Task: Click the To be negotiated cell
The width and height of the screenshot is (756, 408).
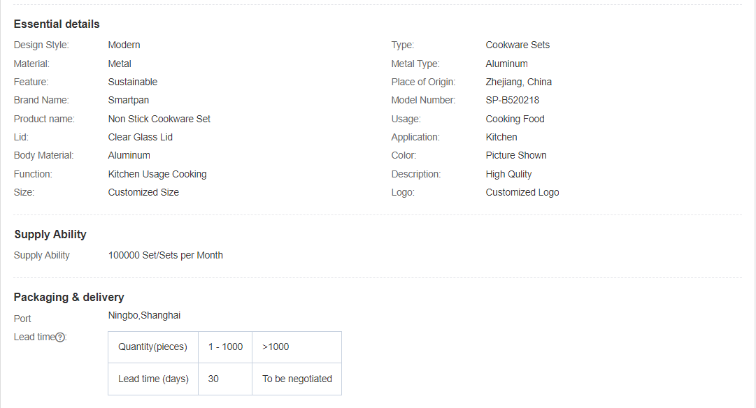Action: click(x=297, y=379)
